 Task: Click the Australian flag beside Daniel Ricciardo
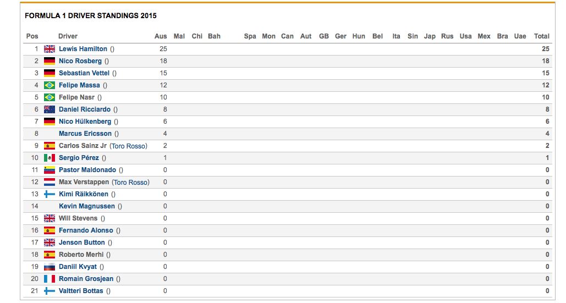[x=50, y=109]
